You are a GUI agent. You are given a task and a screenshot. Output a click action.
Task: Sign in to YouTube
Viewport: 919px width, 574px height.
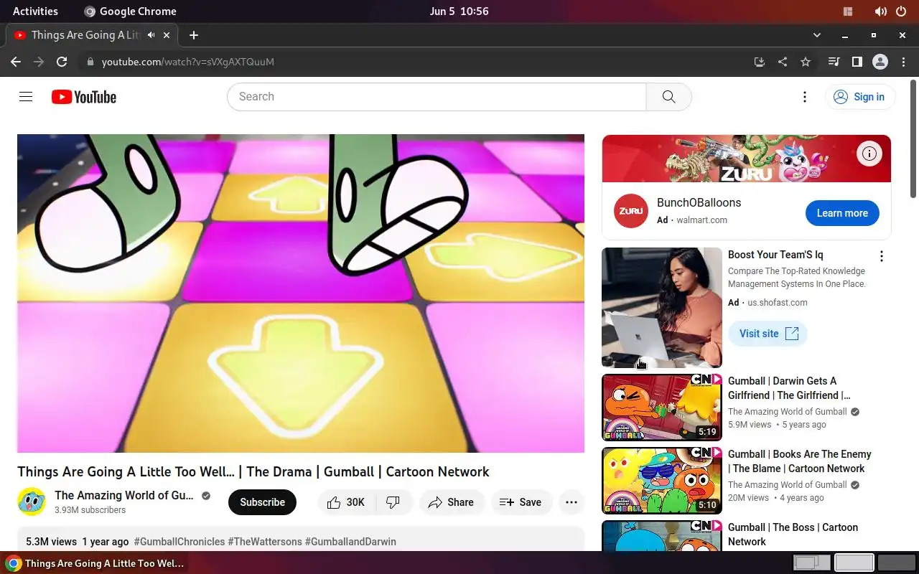[x=860, y=97]
